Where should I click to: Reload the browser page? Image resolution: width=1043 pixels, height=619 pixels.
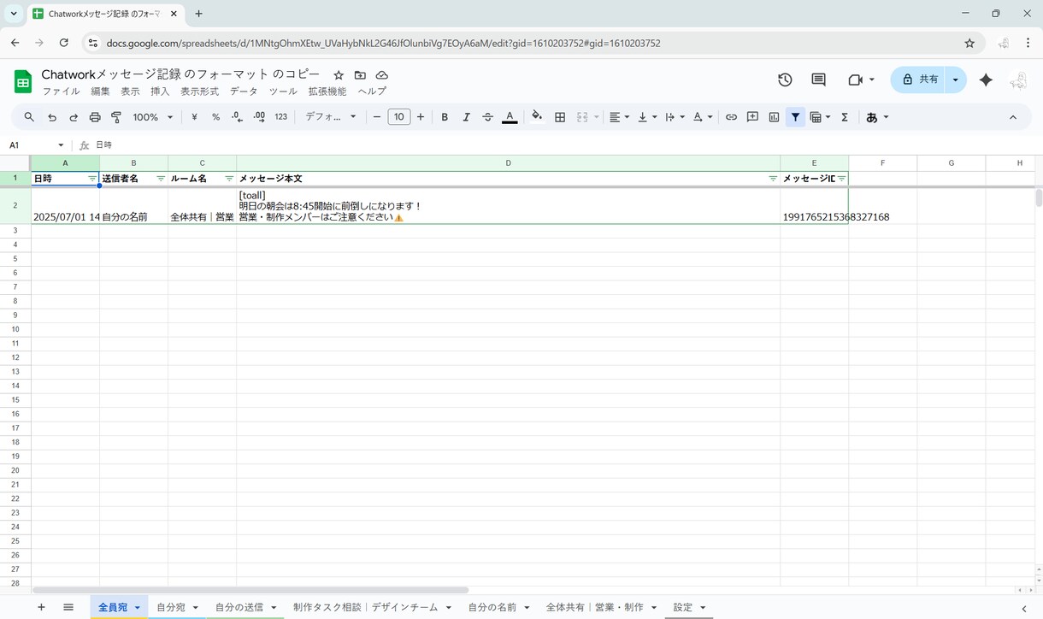click(63, 43)
